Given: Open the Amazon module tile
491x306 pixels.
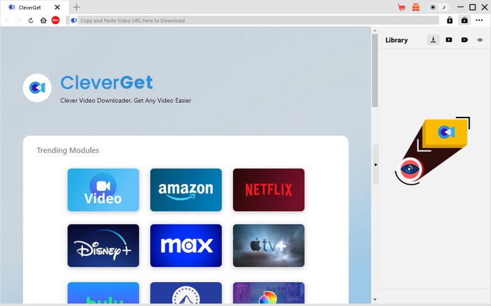Looking at the screenshot, I should coord(186,190).
